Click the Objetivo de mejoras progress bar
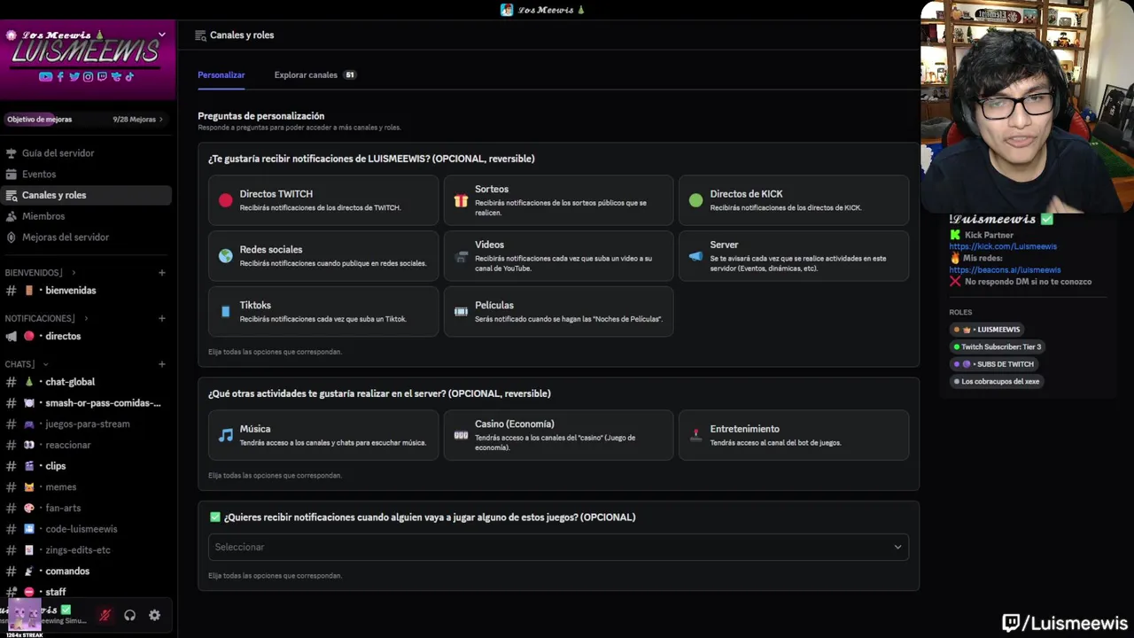 pos(85,119)
